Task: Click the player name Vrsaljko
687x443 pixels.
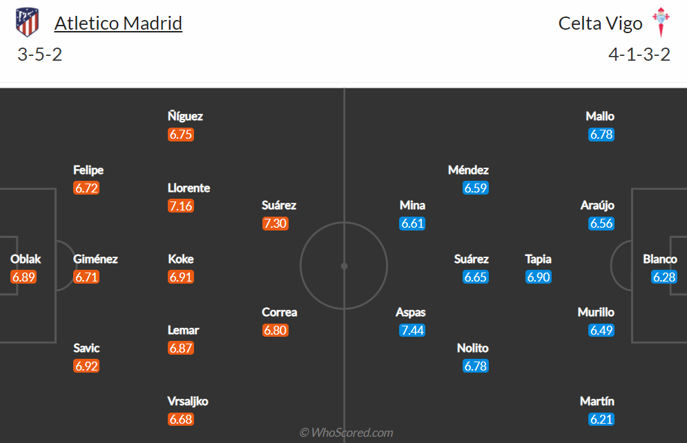Action: point(188,402)
